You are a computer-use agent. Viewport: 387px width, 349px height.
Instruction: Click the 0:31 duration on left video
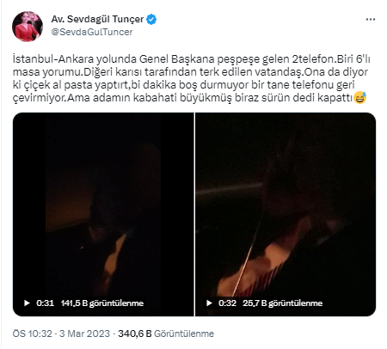coord(45,303)
